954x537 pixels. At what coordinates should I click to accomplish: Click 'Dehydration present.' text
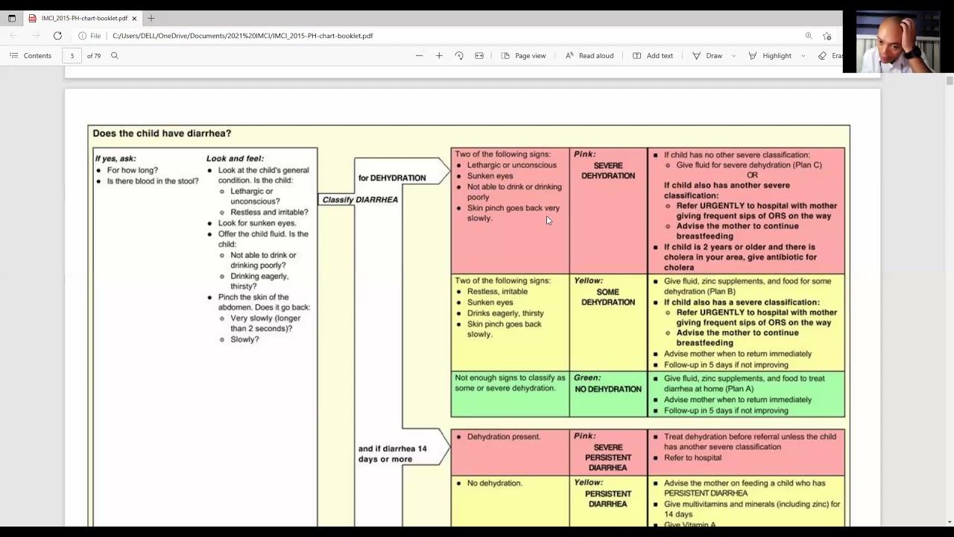504,437
